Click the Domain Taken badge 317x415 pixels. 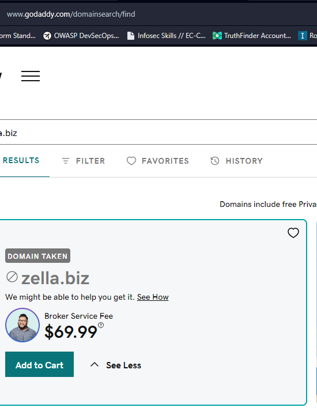[x=37, y=256]
